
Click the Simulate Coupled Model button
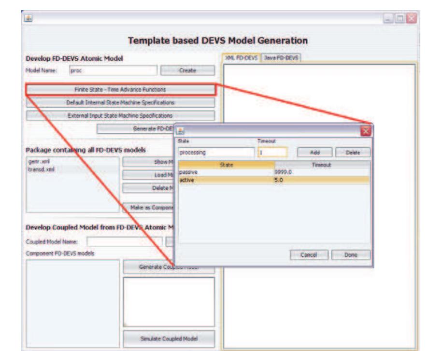pos(169,339)
